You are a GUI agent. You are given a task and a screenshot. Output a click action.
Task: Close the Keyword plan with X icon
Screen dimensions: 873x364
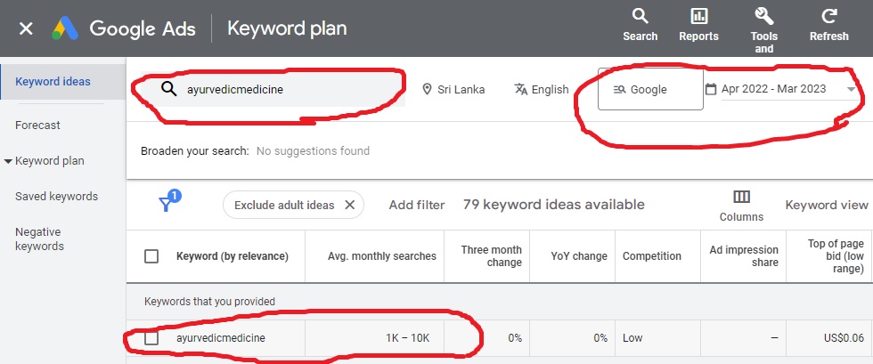pos(26,29)
